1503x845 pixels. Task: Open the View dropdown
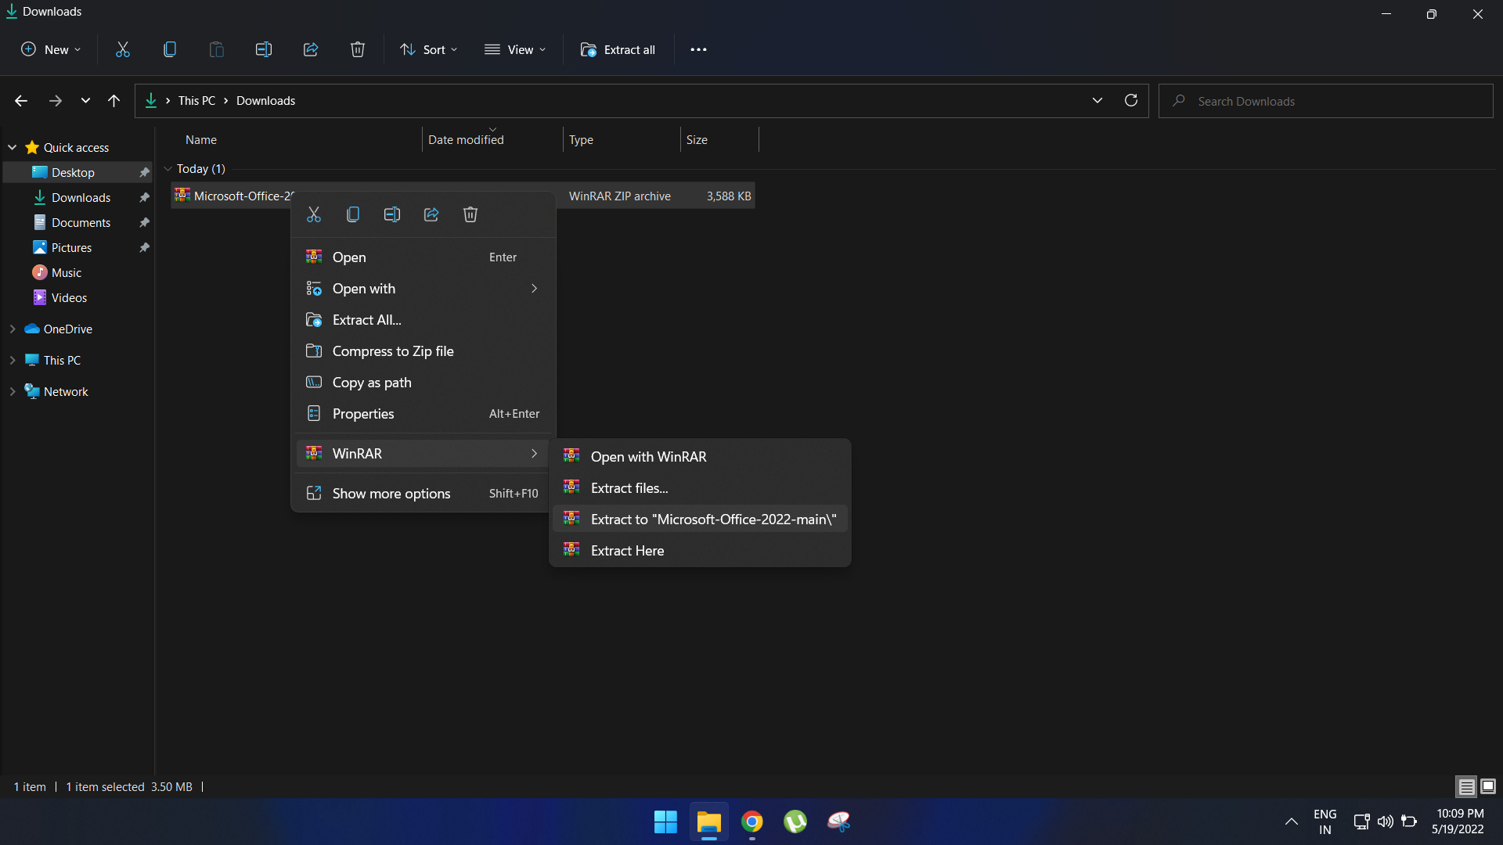pyautogui.click(x=515, y=49)
